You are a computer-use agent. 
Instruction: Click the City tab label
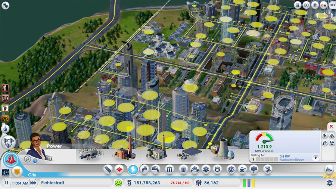[x=32, y=175]
